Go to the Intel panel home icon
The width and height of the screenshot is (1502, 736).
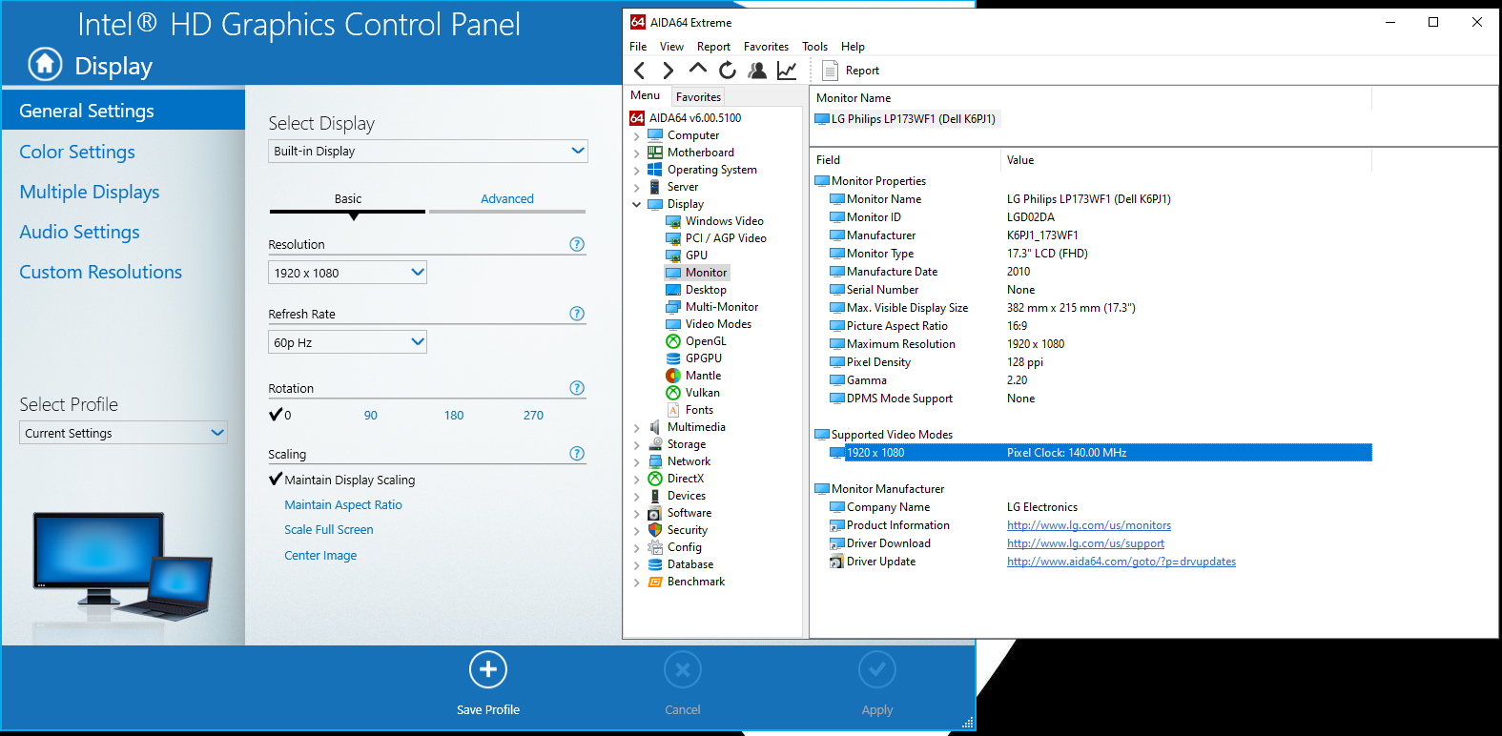click(45, 64)
